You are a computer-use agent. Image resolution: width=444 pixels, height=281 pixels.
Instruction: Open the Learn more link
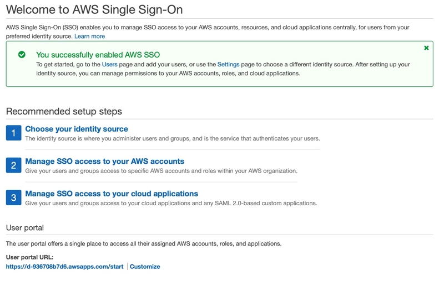point(89,36)
